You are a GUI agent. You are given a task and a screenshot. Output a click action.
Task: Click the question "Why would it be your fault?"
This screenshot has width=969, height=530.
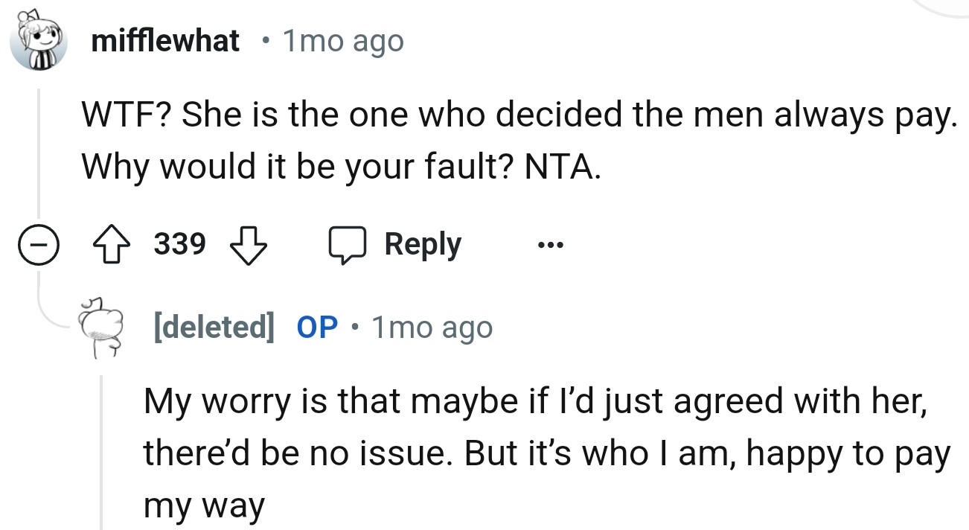pos(299,168)
